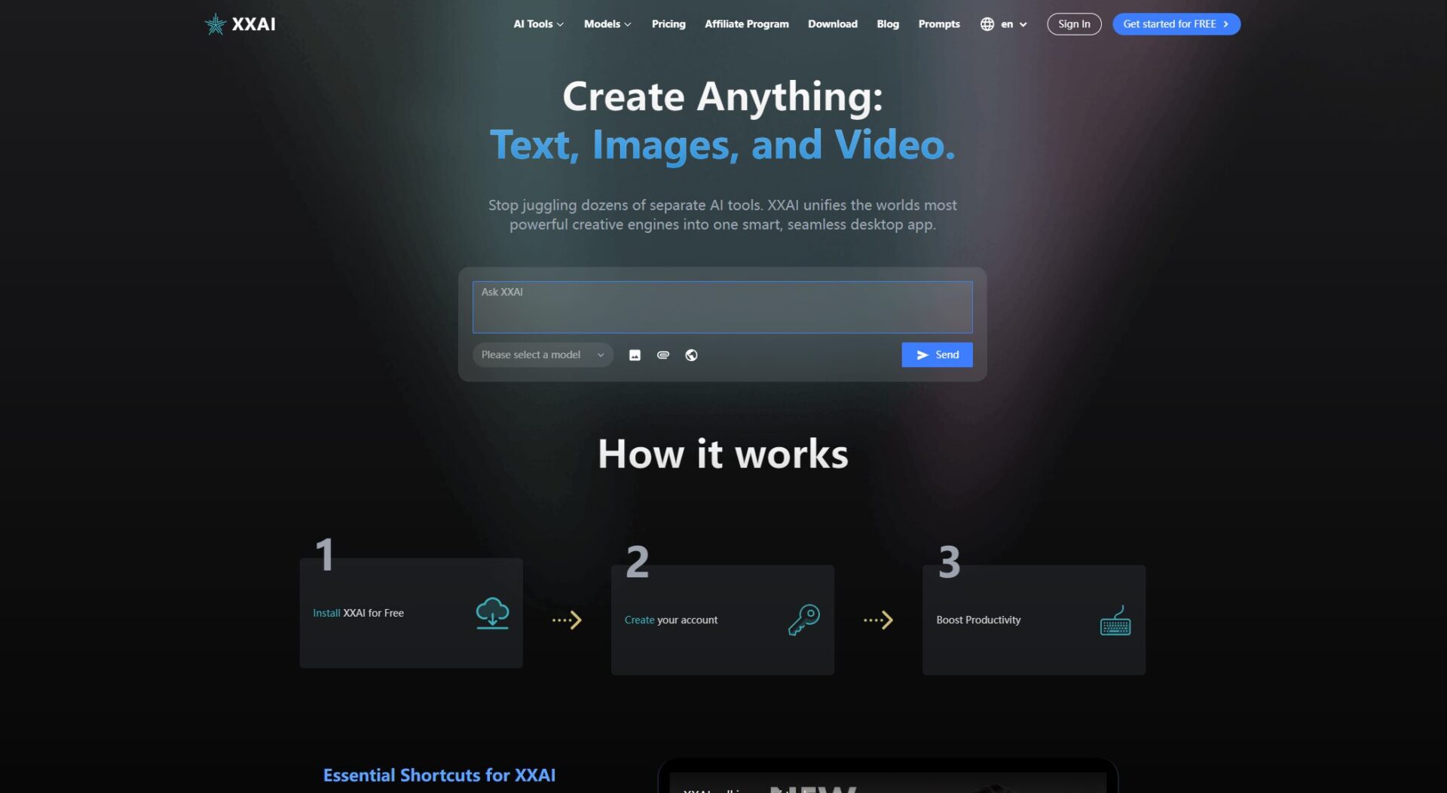
Task: Click 'Get started for FREE' button
Action: [x=1176, y=24]
